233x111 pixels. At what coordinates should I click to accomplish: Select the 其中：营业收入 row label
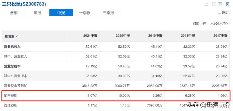16,56
